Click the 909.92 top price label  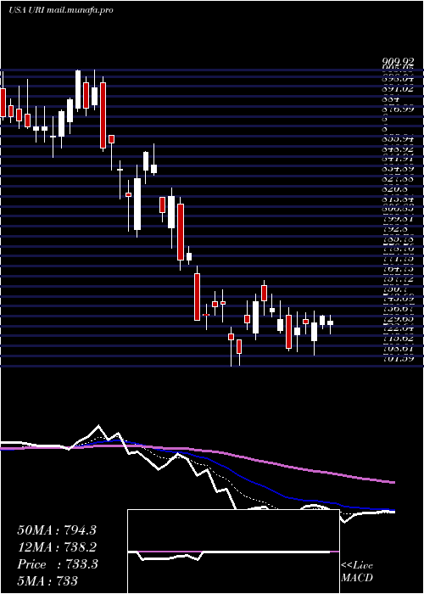pyautogui.click(x=398, y=61)
